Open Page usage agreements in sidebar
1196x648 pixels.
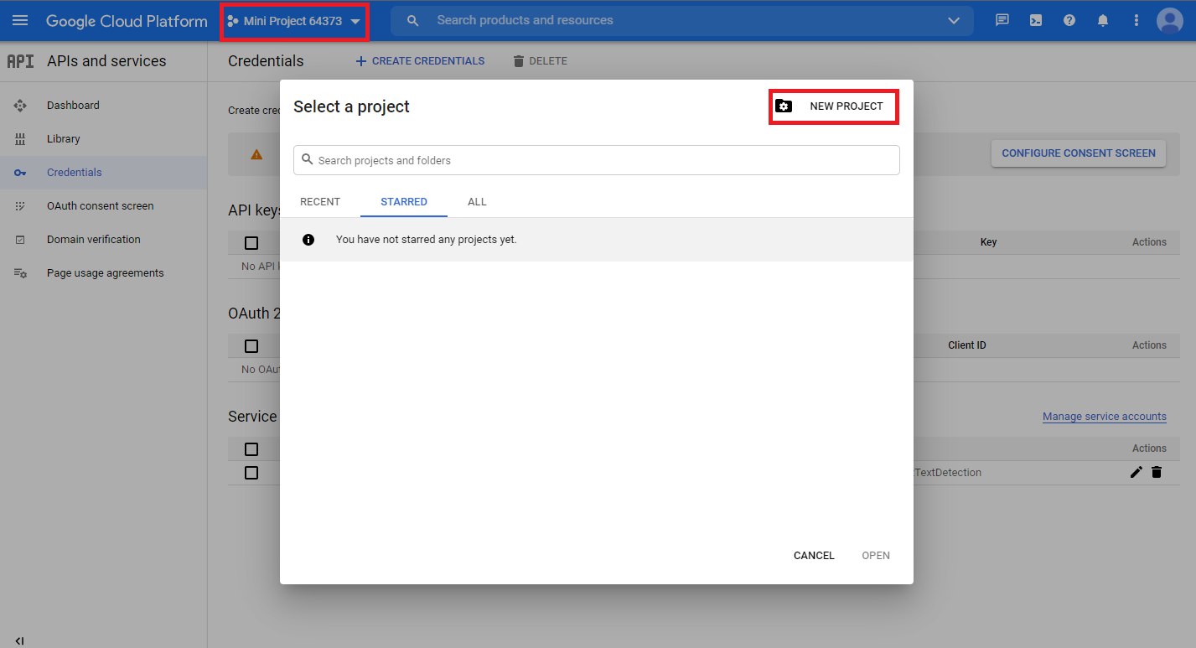pyautogui.click(x=106, y=273)
